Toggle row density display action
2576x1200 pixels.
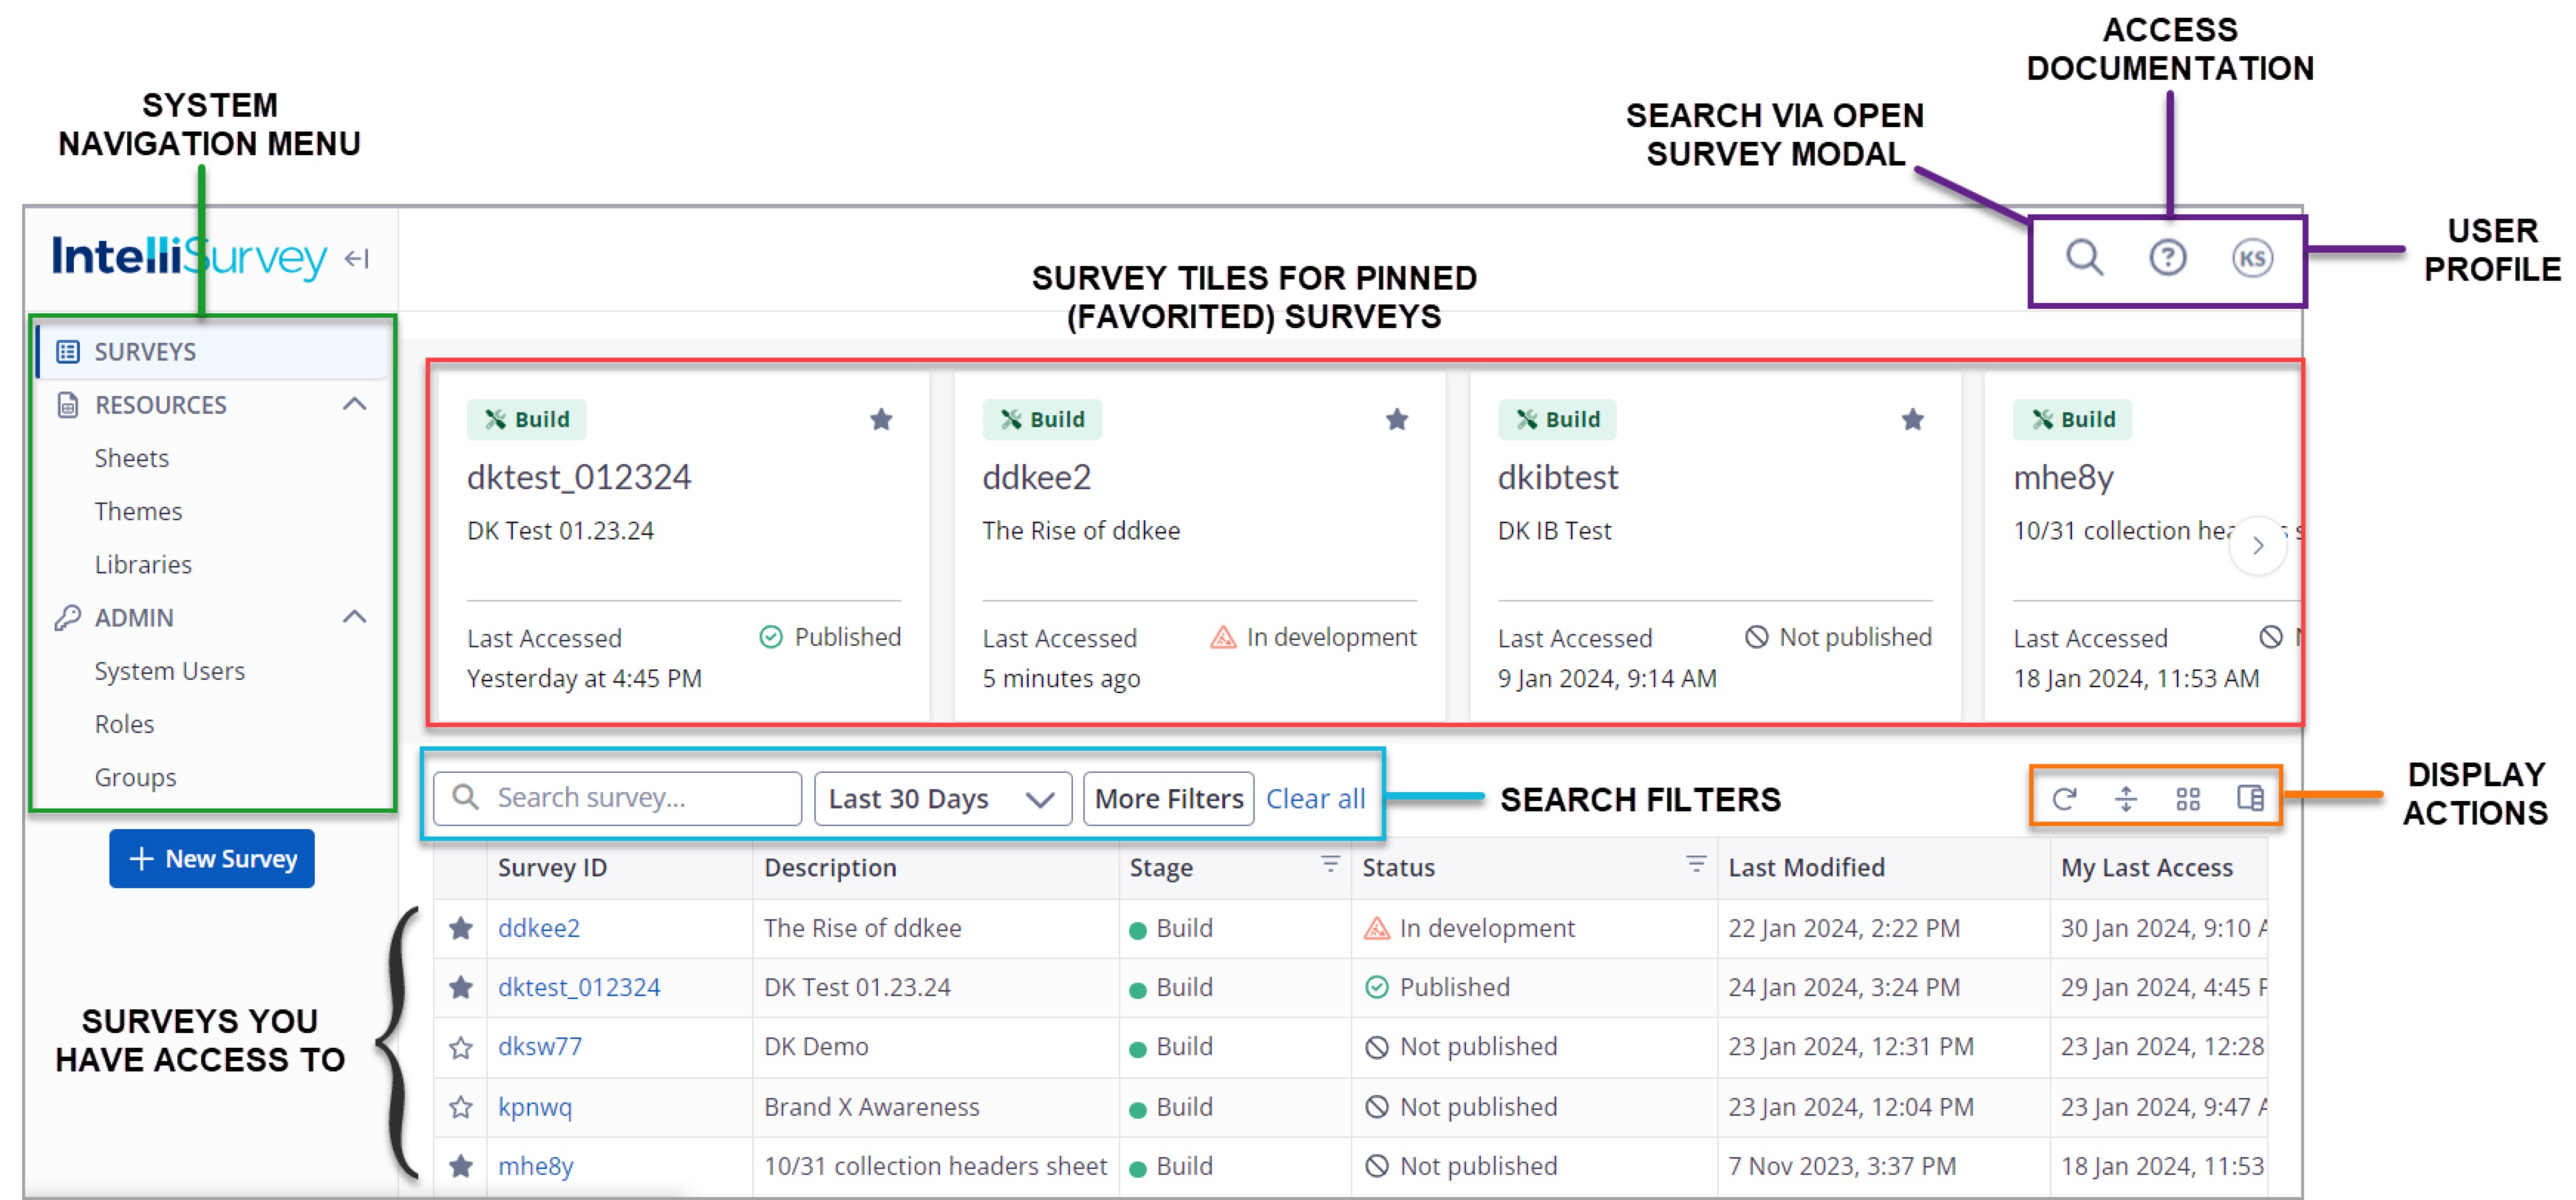[2126, 798]
